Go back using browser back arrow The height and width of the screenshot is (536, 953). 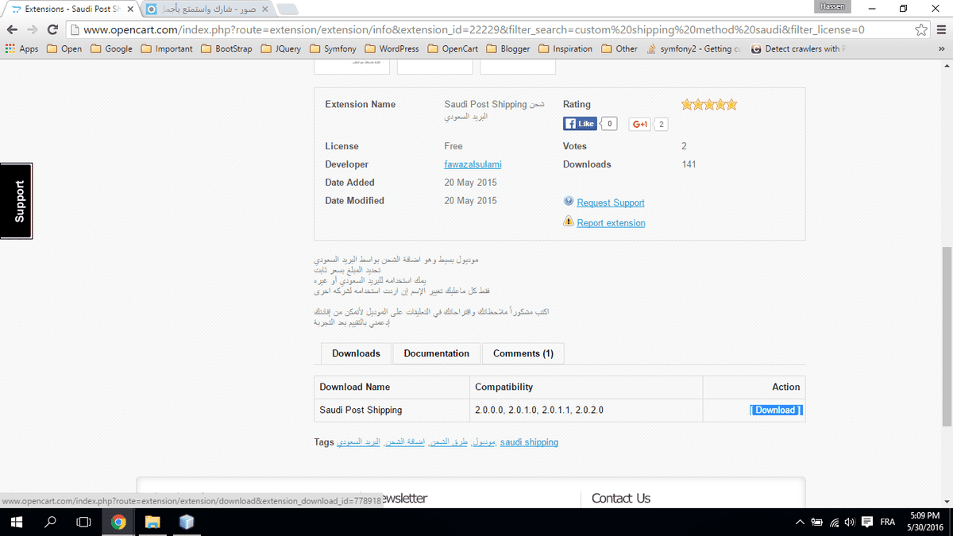[12, 29]
